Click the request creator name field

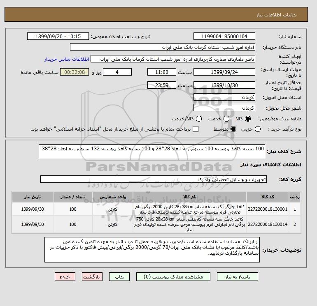pos(173,59)
